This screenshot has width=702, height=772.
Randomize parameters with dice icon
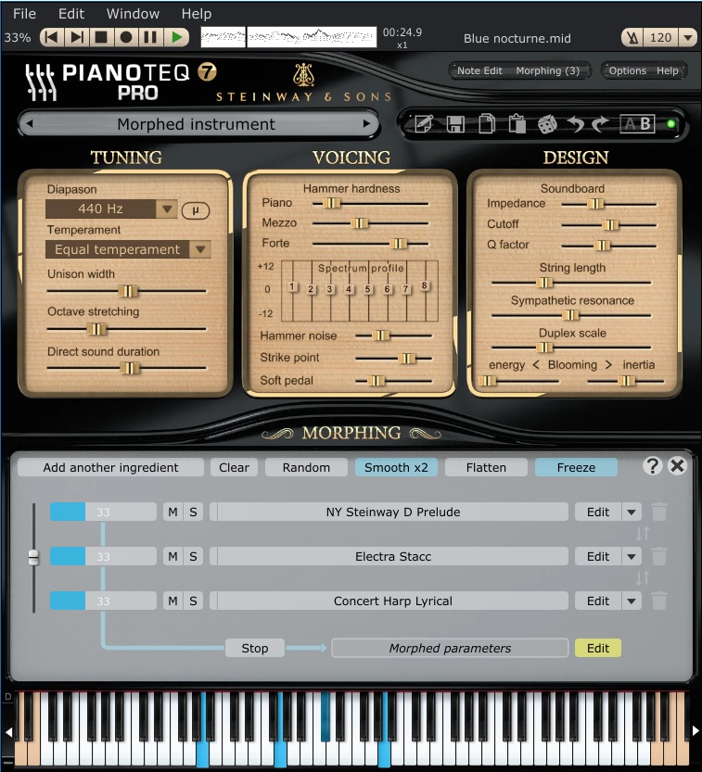pos(547,124)
